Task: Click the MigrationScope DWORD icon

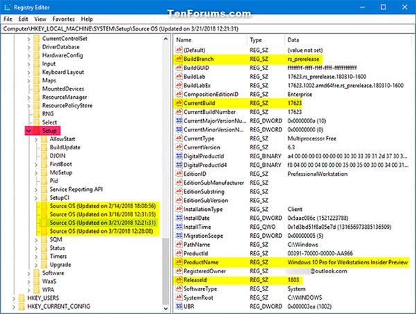Action: (x=179, y=236)
